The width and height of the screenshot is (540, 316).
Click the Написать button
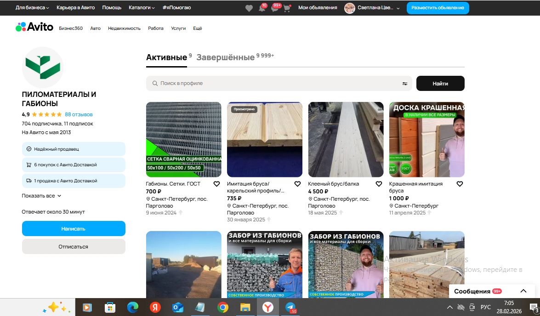74,229
